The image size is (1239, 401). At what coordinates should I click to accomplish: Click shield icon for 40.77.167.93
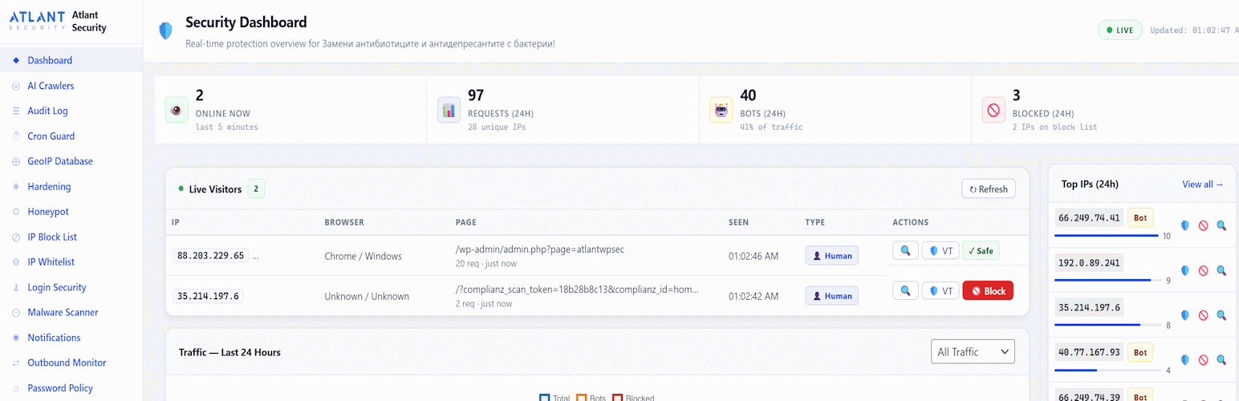1185,360
